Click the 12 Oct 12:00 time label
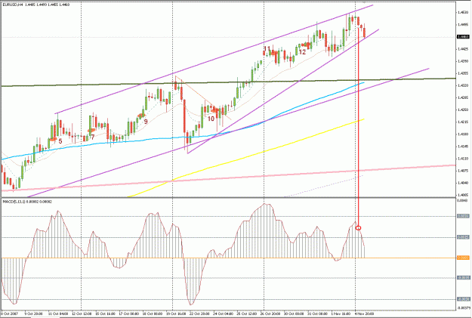The image size is (472, 318). point(82,313)
